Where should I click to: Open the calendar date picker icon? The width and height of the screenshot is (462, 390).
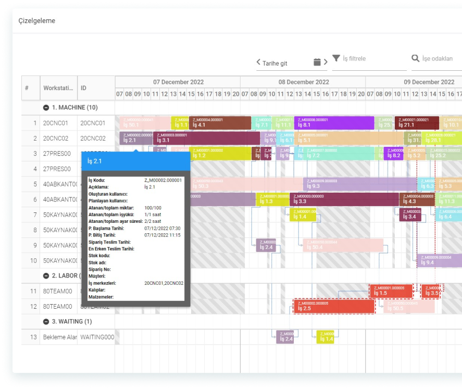click(x=317, y=62)
